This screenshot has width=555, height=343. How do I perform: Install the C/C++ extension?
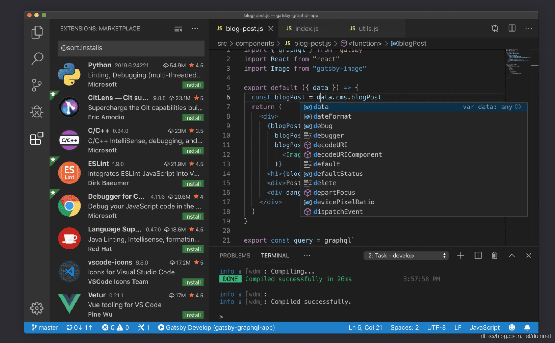[x=193, y=151]
